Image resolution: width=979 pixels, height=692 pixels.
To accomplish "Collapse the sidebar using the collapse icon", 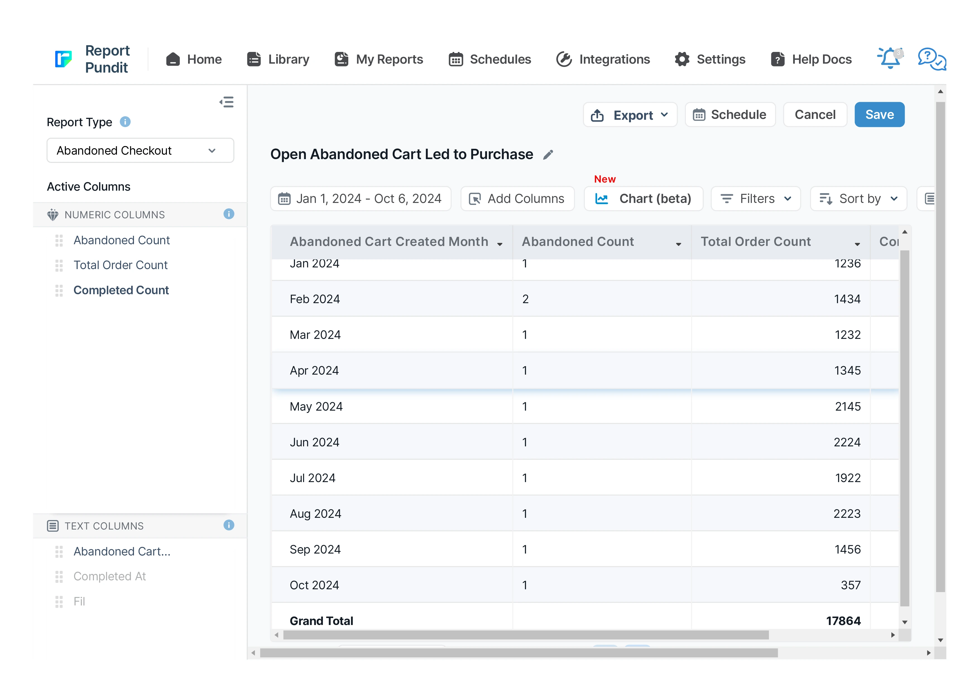I will coord(226,102).
